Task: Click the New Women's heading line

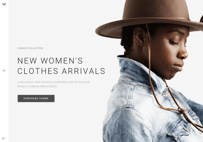Action: 50,61
